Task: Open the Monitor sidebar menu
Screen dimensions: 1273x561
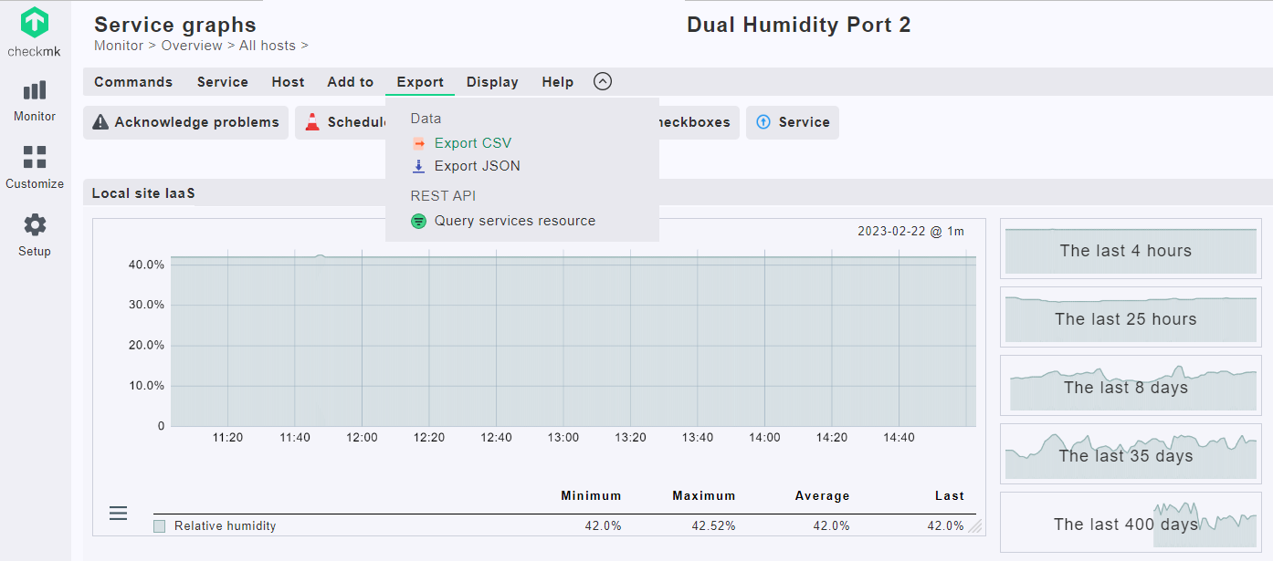Action: coord(35,100)
